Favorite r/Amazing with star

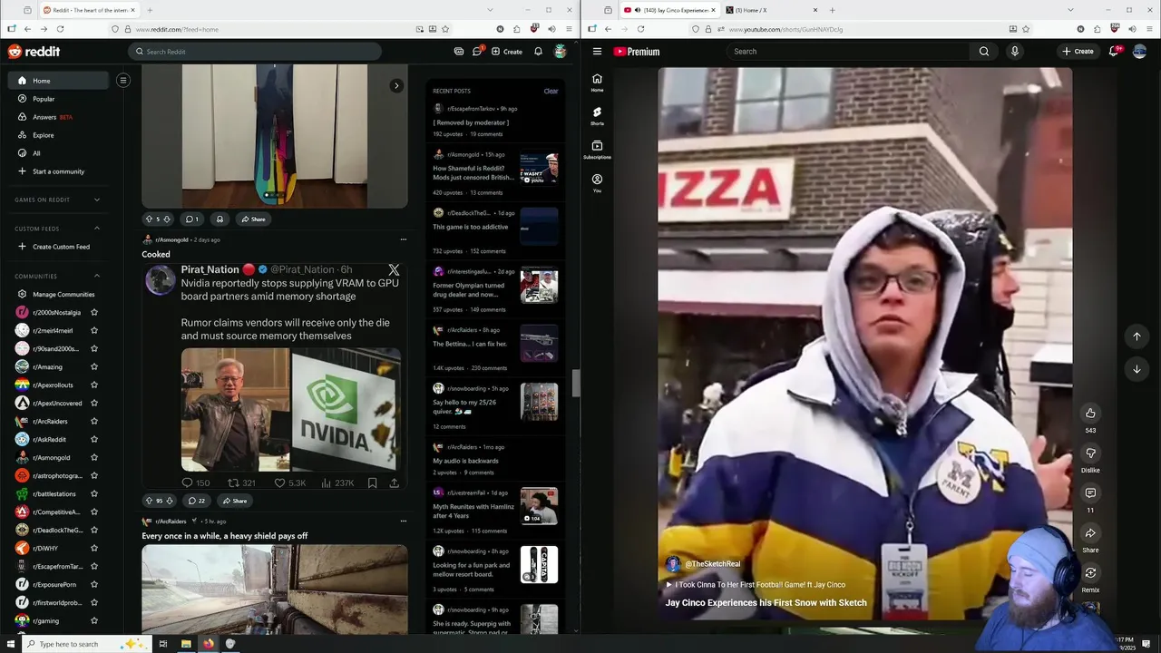(93, 366)
